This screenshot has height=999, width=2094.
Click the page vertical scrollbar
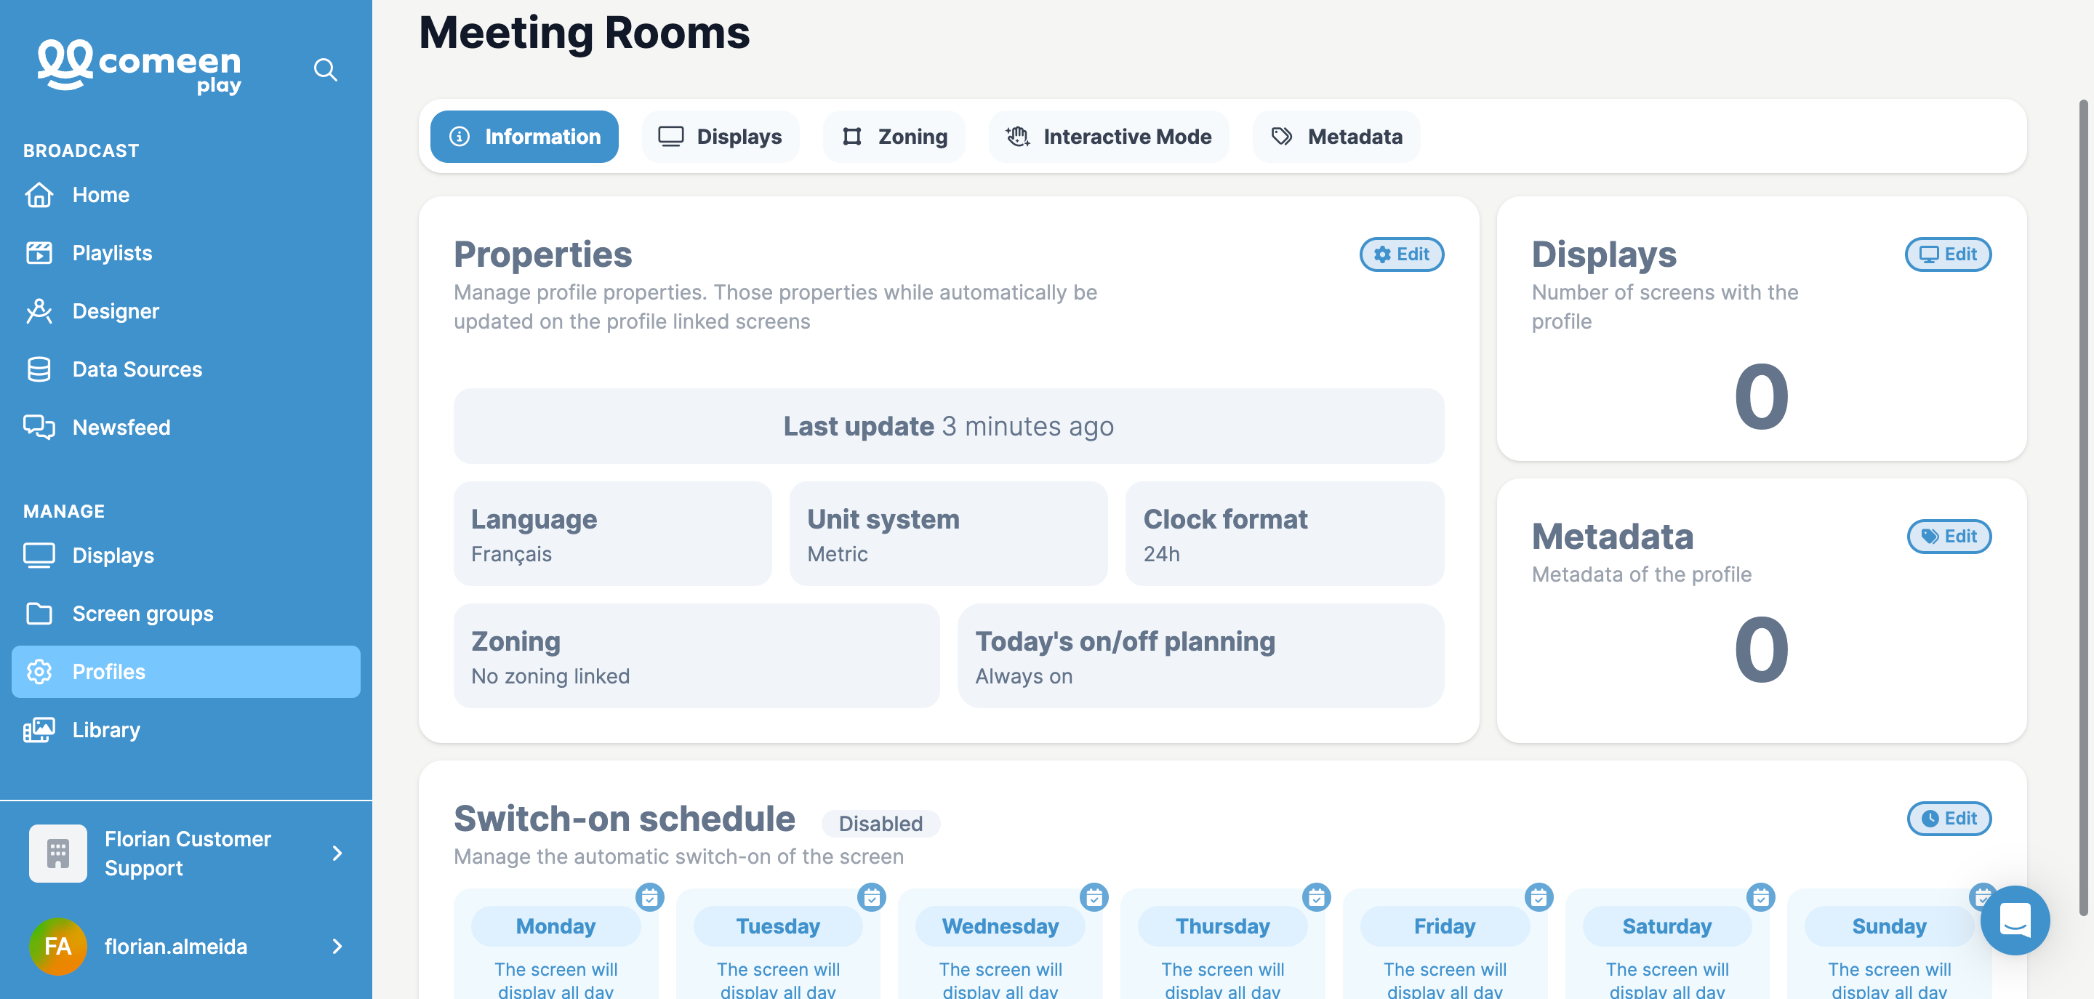pyautogui.click(x=2083, y=508)
